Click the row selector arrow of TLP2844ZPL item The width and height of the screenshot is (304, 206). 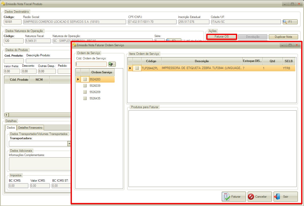130,68
